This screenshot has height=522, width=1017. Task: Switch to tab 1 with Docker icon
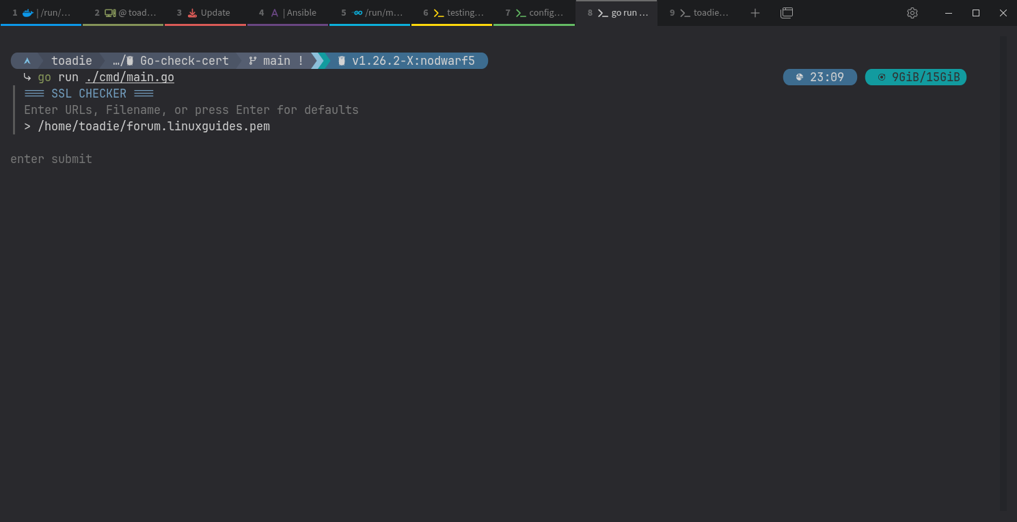click(41, 13)
